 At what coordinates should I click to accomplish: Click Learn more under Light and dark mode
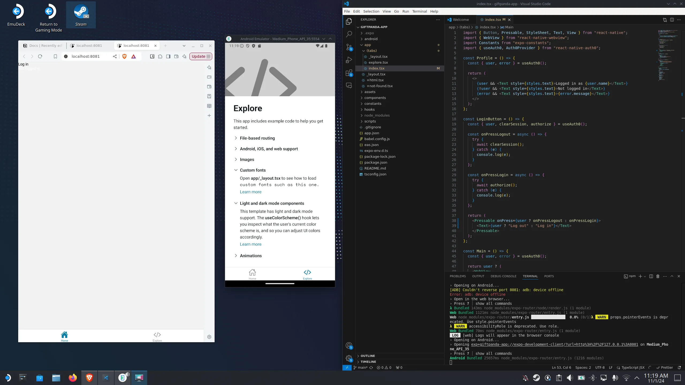click(250, 244)
